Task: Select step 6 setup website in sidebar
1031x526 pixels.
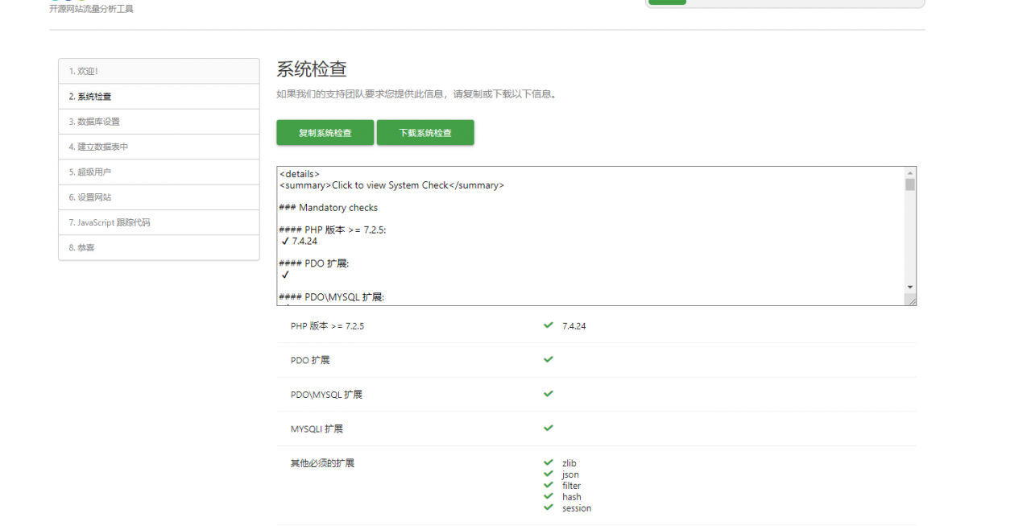Action: pos(159,197)
